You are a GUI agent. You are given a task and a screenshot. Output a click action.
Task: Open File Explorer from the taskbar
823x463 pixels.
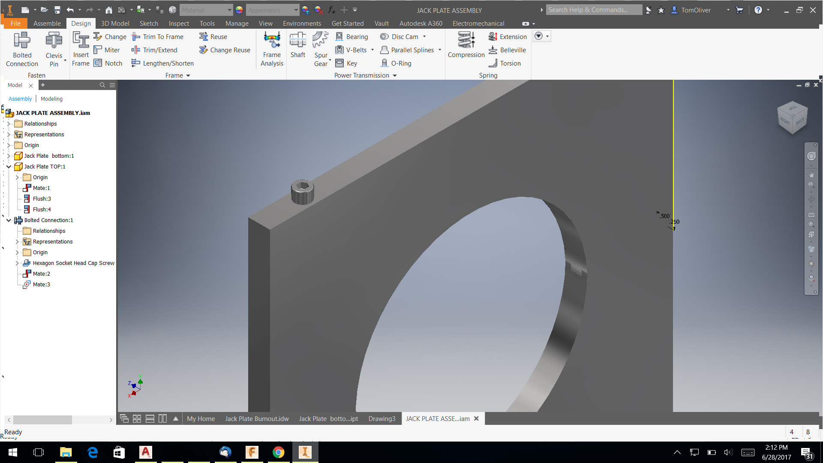[x=65, y=452]
